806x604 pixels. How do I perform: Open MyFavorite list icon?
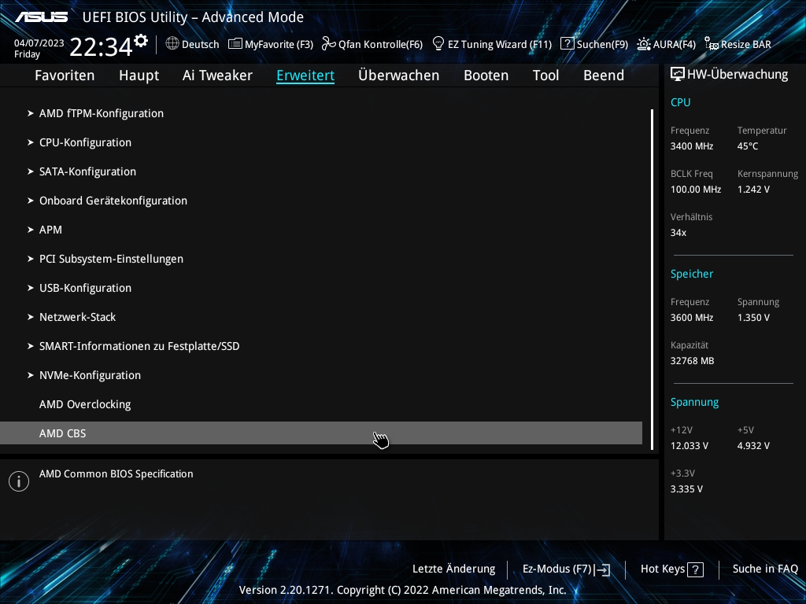[235, 44]
